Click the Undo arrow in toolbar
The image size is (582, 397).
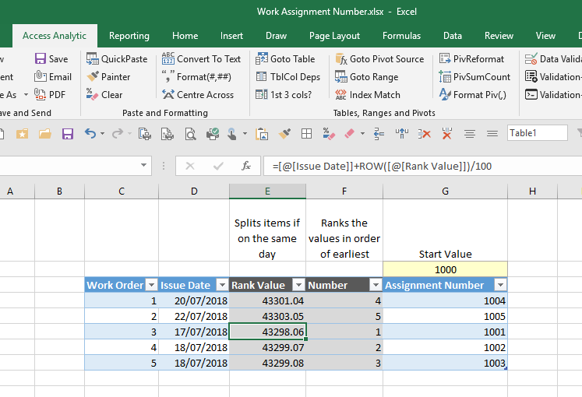pos(90,134)
